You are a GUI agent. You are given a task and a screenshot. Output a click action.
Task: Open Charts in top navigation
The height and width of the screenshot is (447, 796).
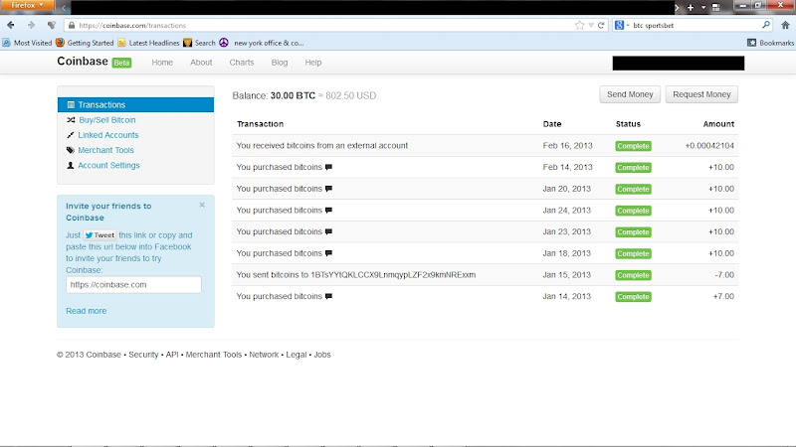[242, 63]
